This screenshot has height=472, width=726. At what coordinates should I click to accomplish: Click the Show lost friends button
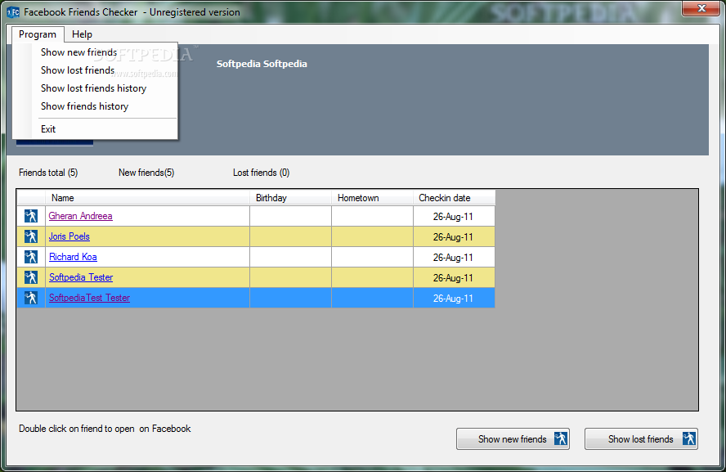tap(641, 438)
